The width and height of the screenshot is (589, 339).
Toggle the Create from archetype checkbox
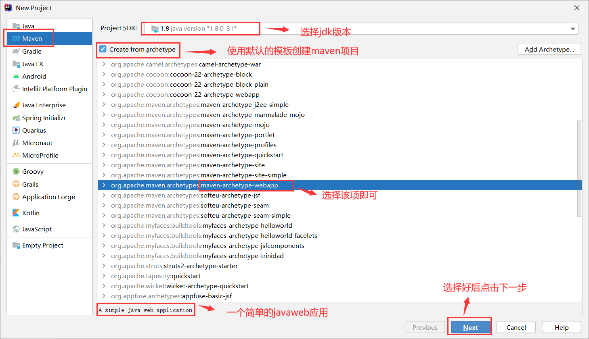pyautogui.click(x=103, y=49)
